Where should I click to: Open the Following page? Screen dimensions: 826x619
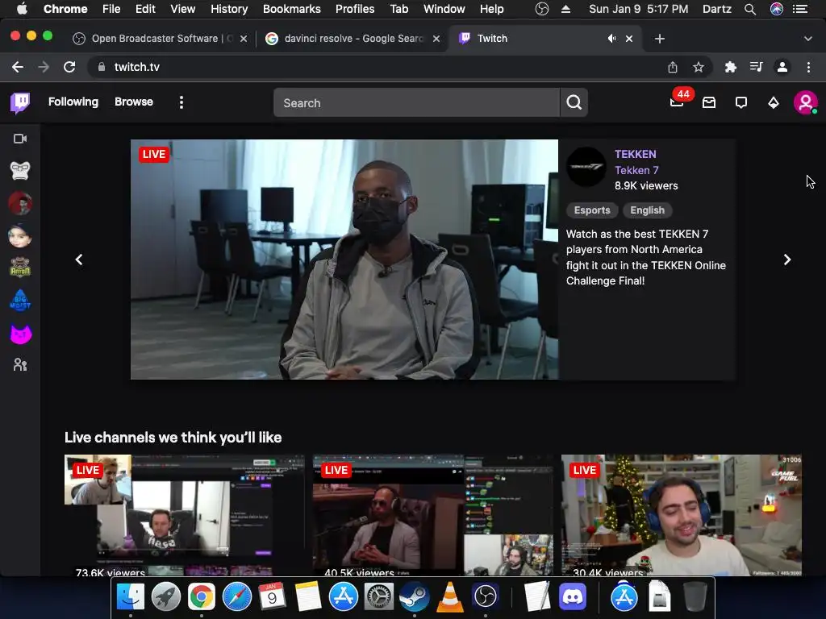pyautogui.click(x=73, y=102)
